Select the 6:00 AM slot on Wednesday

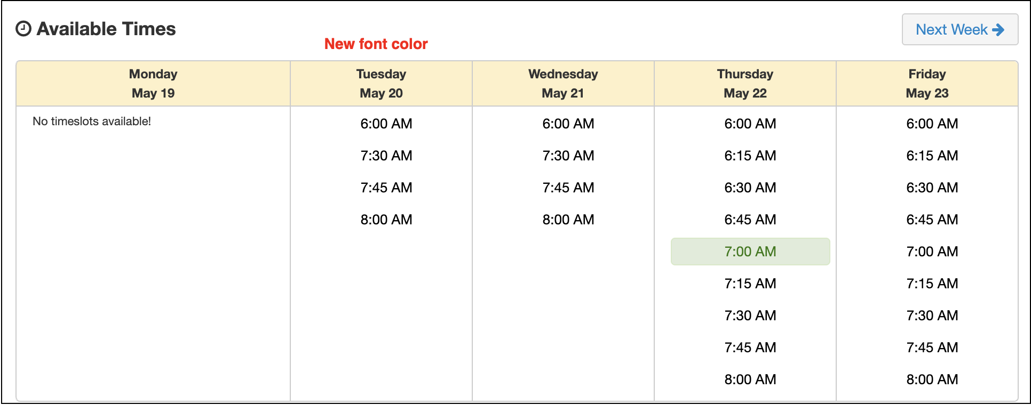(x=568, y=124)
